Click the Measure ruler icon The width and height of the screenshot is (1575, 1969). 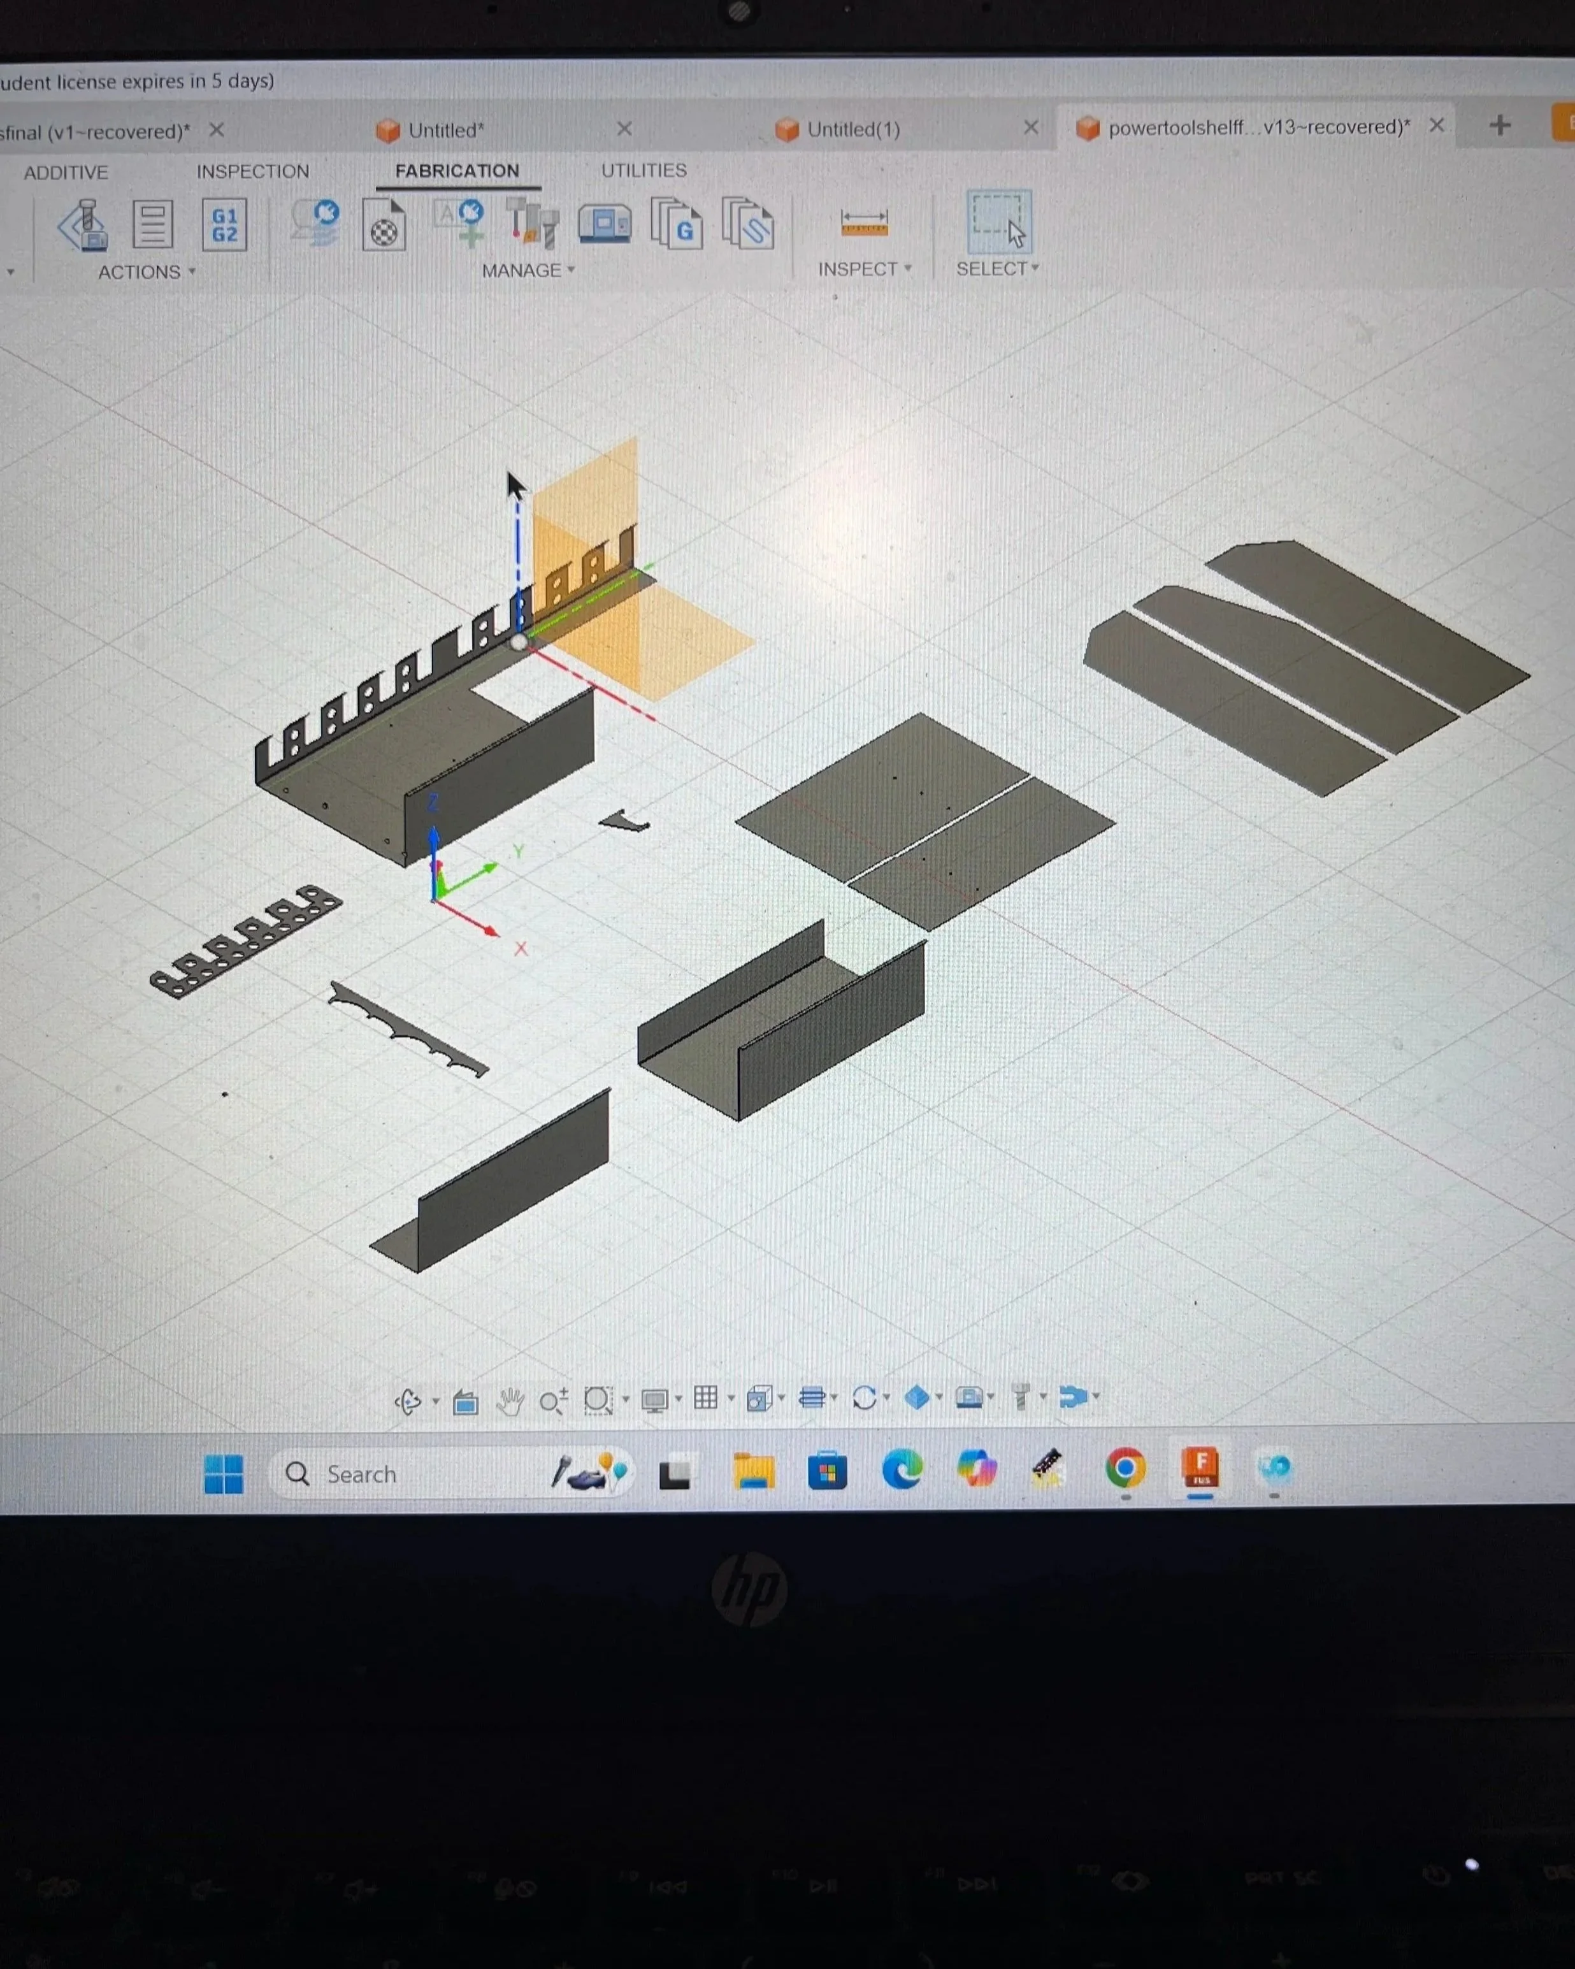tap(864, 223)
